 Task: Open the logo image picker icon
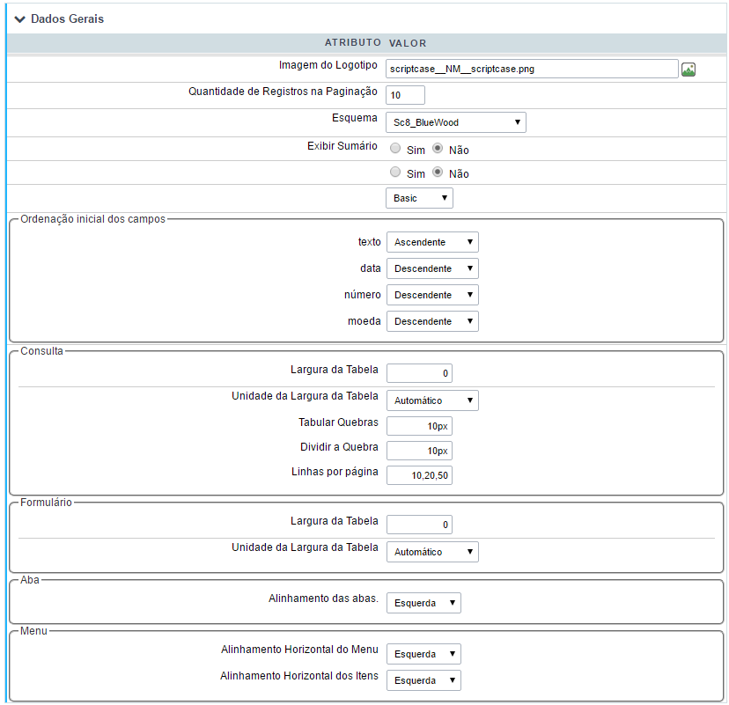tap(688, 70)
